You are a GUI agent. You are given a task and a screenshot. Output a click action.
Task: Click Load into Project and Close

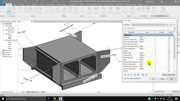click(163, 10)
